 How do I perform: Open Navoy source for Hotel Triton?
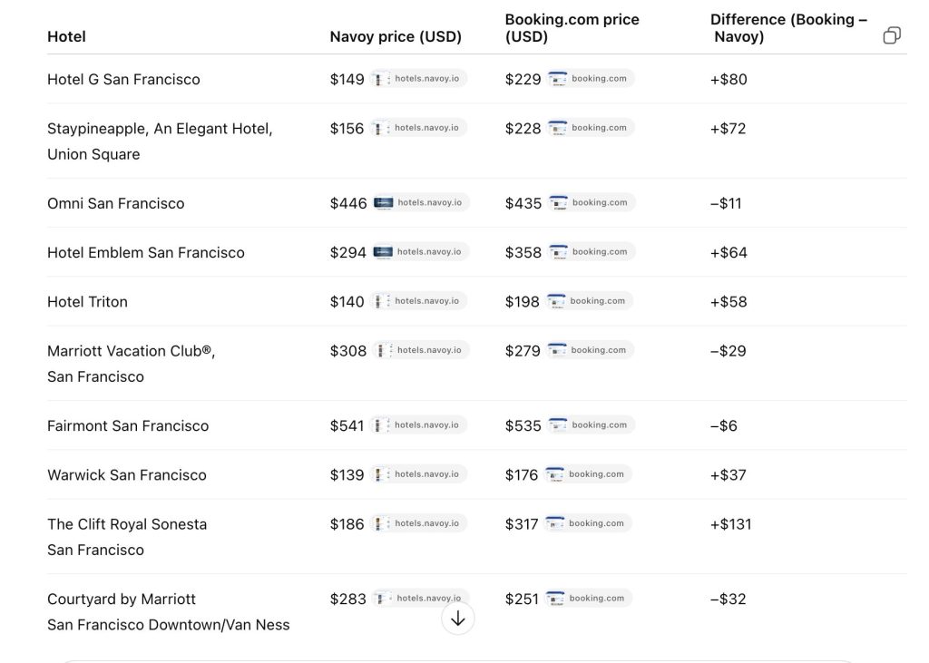[419, 301]
